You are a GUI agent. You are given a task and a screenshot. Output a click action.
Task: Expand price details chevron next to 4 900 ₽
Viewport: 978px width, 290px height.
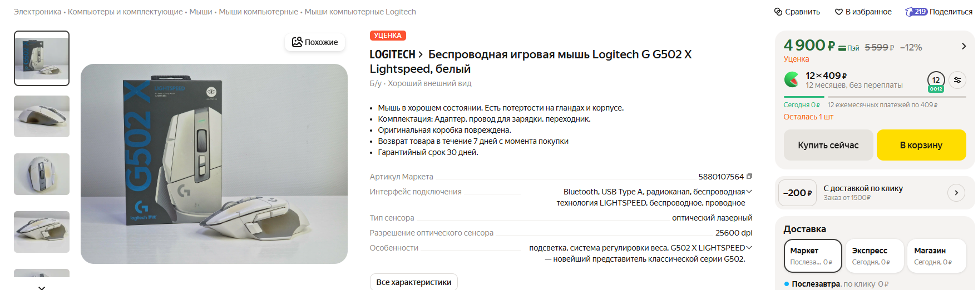964,46
